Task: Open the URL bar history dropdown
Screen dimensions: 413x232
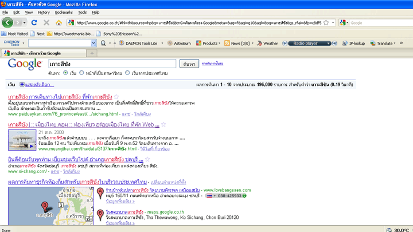Action: (333, 23)
